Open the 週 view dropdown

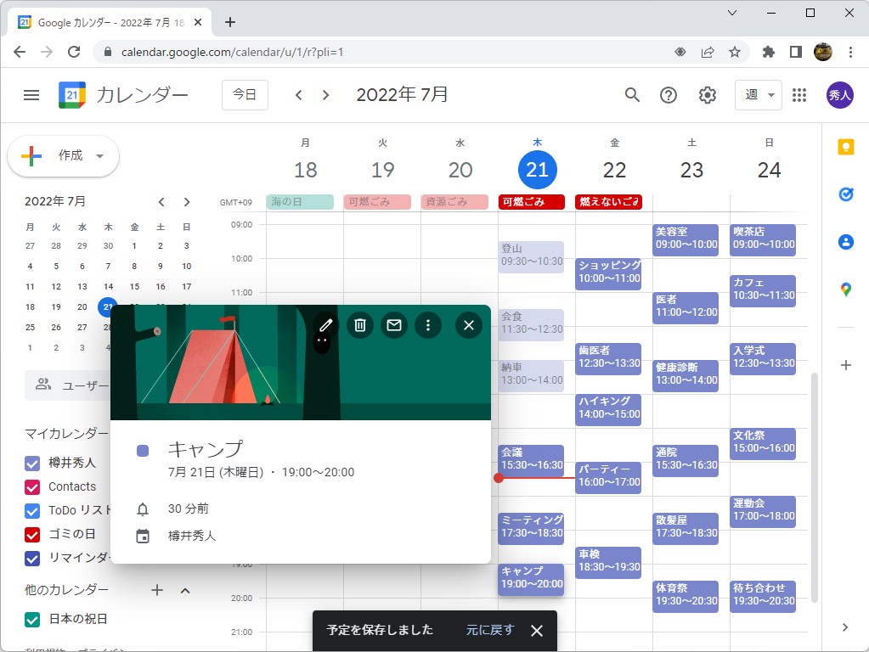coord(757,95)
